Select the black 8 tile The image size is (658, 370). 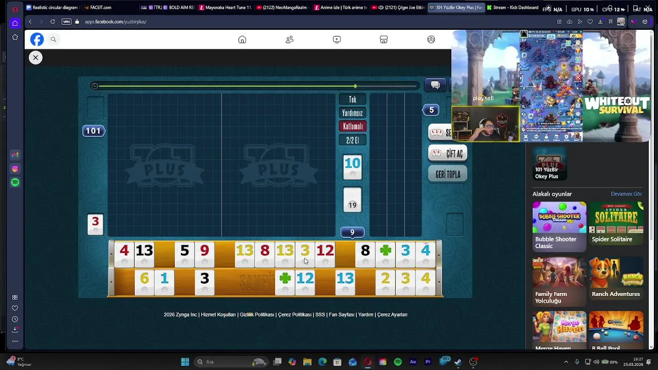point(365,254)
